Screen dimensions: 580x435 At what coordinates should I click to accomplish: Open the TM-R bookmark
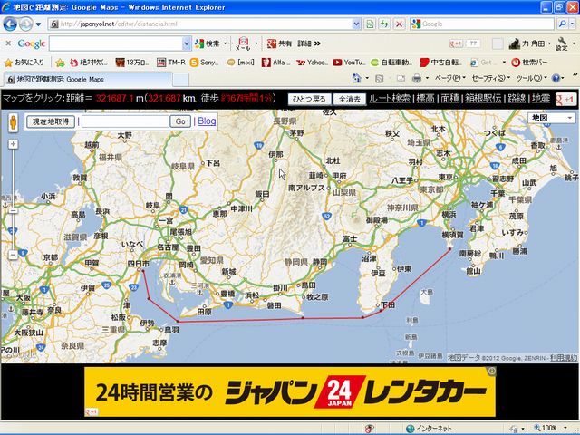click(171, 63)
